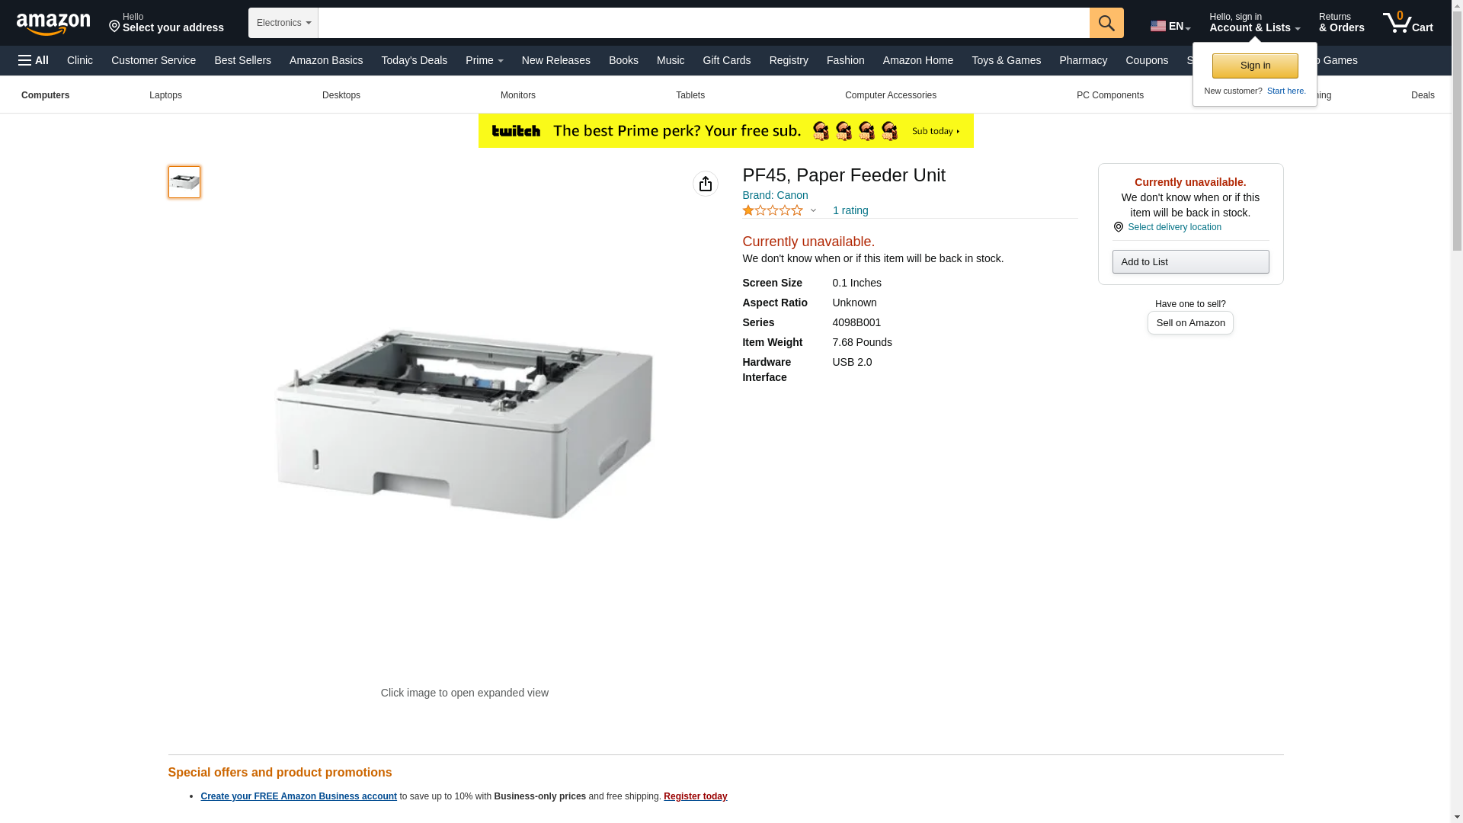Click the star rating icons
This screenshot has width=1463, height=823.
(773, 210)
